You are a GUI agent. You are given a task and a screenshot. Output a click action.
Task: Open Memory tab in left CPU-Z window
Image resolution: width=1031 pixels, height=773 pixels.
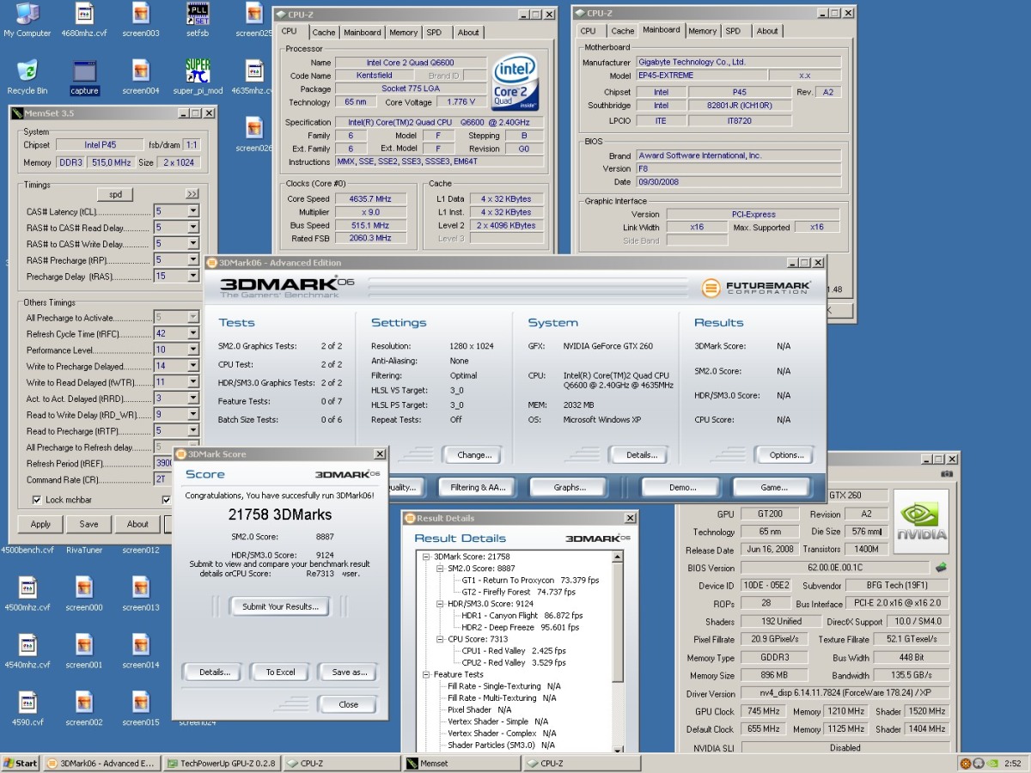click(x=403, y=33)
